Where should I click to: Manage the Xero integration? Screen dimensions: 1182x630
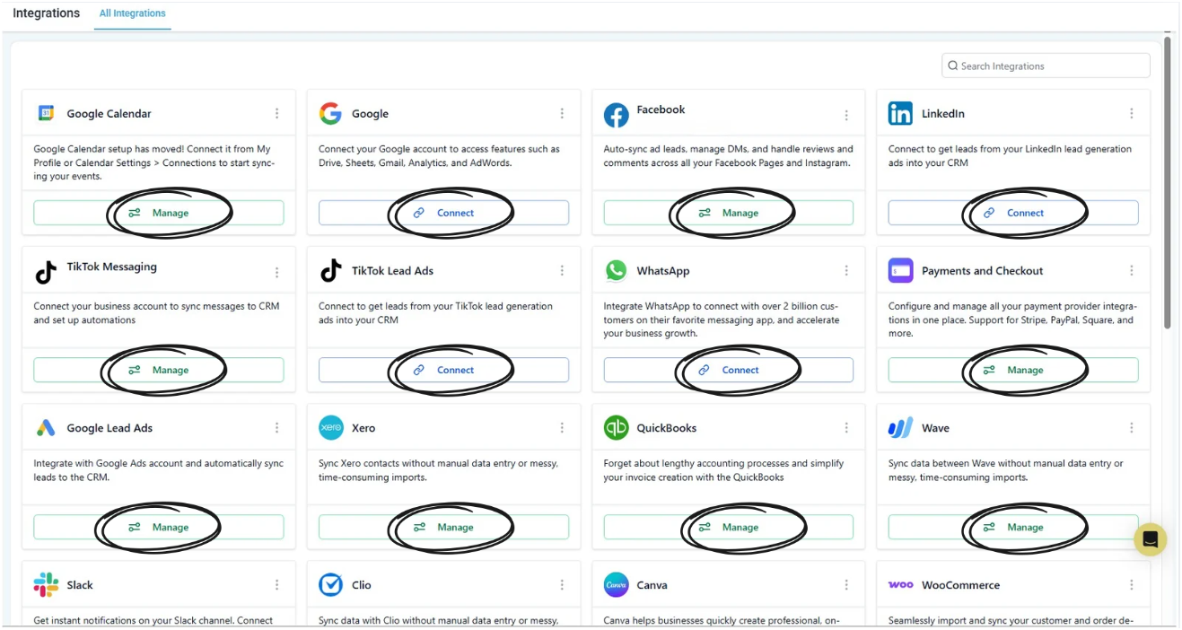coord(443,527)
